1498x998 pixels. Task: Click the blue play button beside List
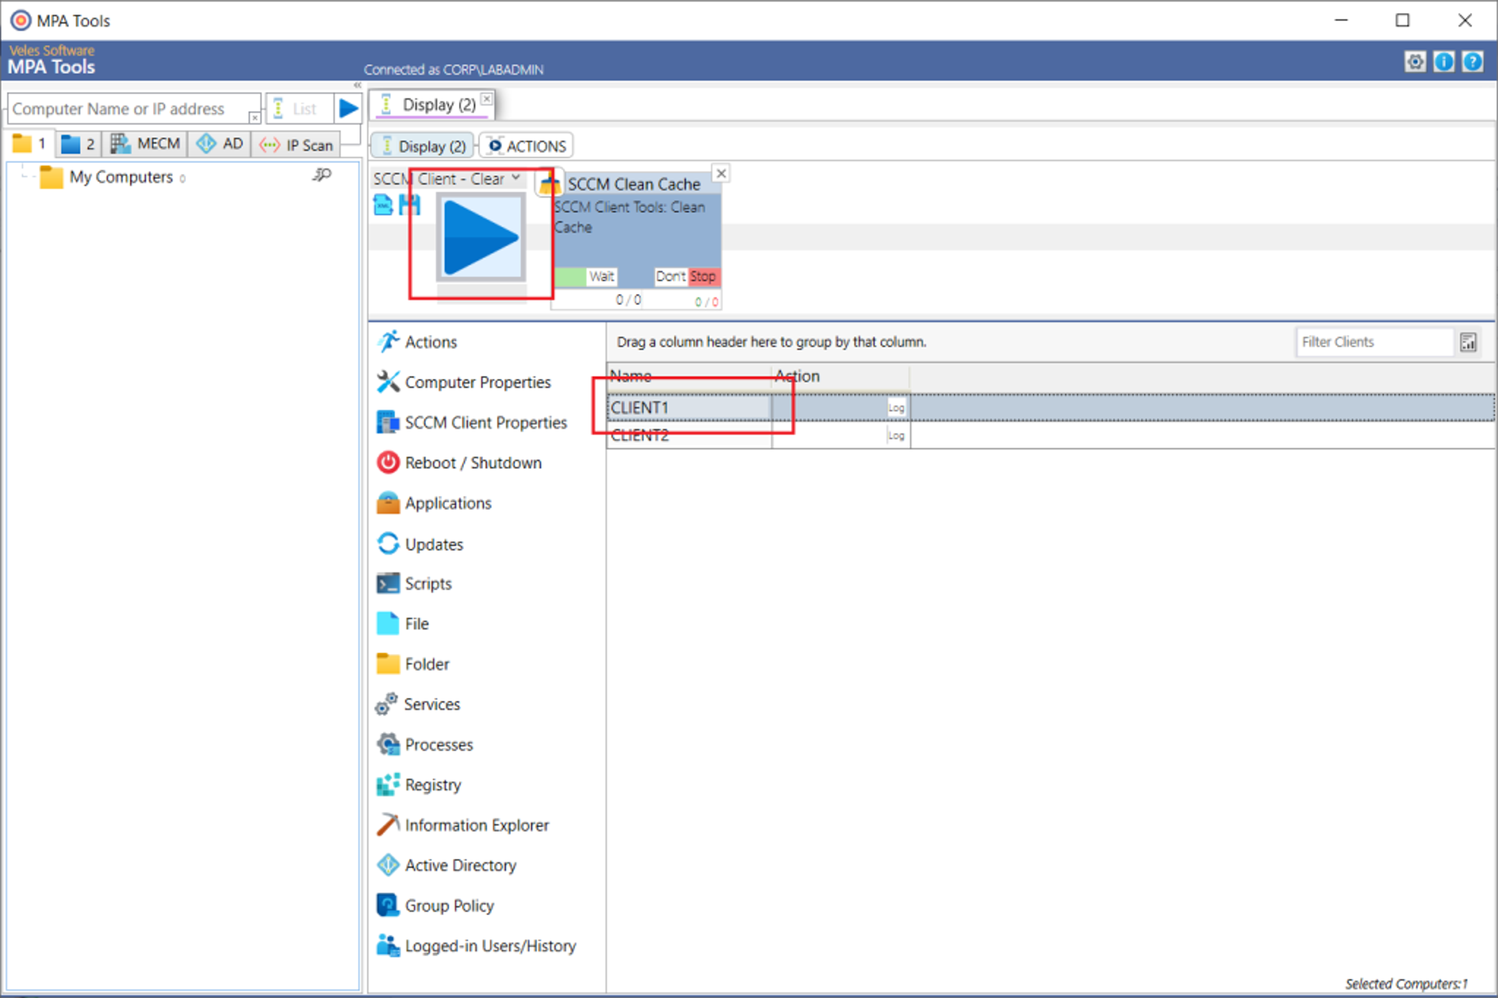coord(348,108)
